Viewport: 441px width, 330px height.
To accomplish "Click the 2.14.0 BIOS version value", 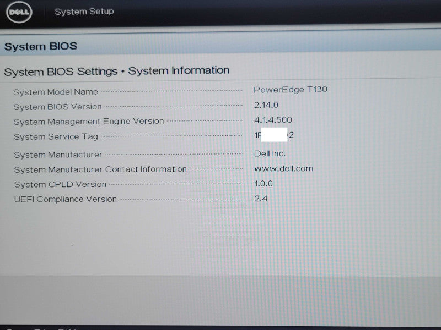I will coord(266,105).
